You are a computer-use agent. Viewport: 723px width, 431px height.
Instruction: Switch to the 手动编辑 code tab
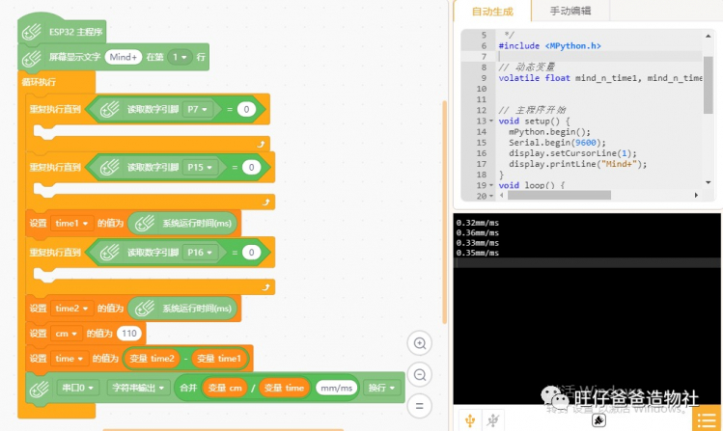[x=570, y=11]
